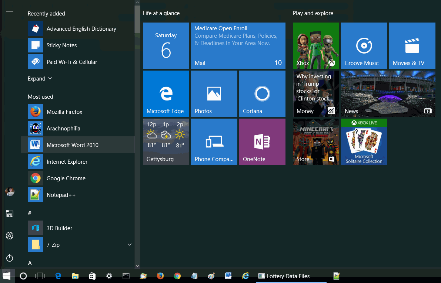This screenshot has height=283, width=441.
Task: Click the Life at a glance group header
Action: point(161,13)
